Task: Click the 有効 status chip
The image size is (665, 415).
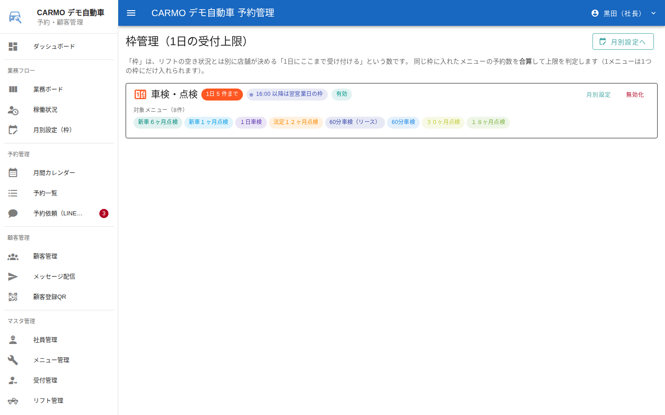Action: pos(342,94)
